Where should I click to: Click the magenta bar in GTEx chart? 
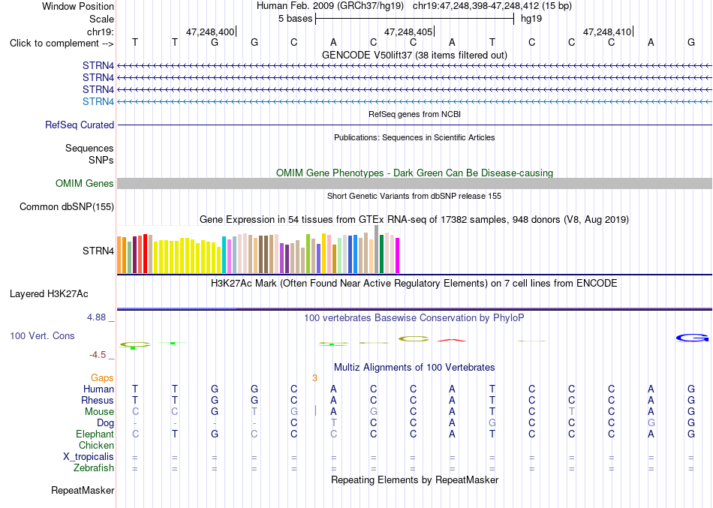click(398, 255)
